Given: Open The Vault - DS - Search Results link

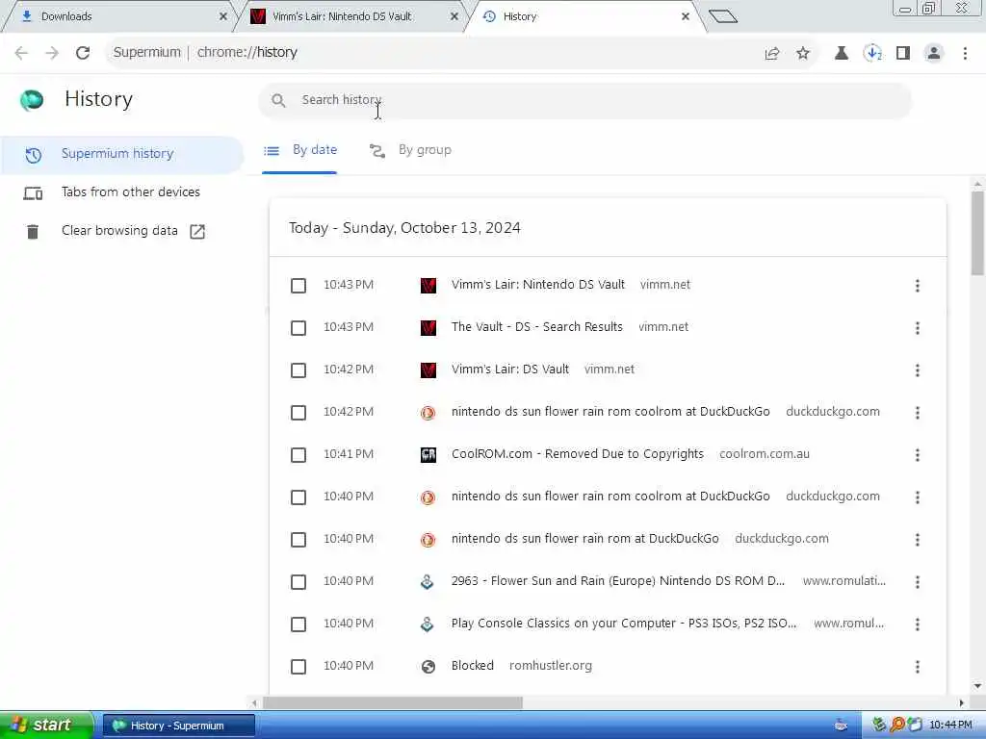Looking at the screenshot, I should (537, 327).
